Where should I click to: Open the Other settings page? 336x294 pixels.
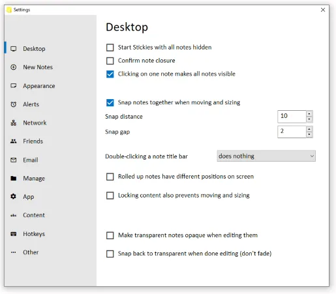[x=31, y=252]
